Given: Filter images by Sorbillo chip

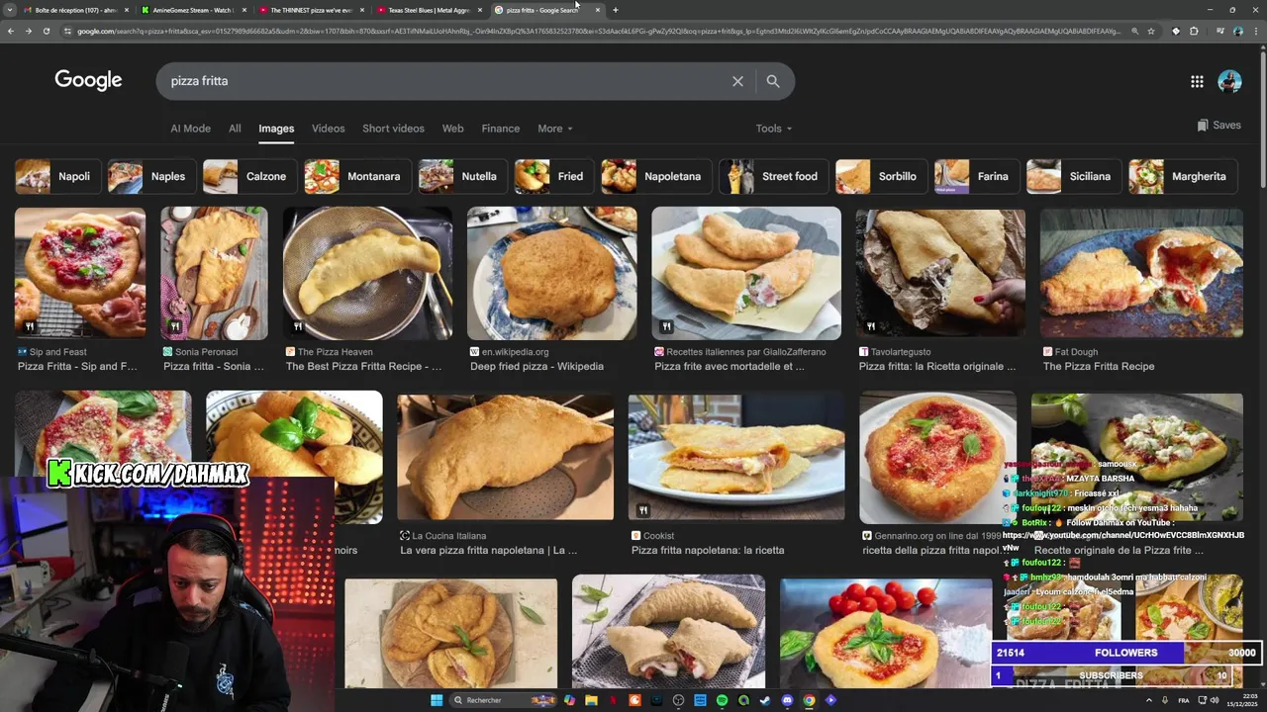Looking at the screenshot, I should click(881, 176).
